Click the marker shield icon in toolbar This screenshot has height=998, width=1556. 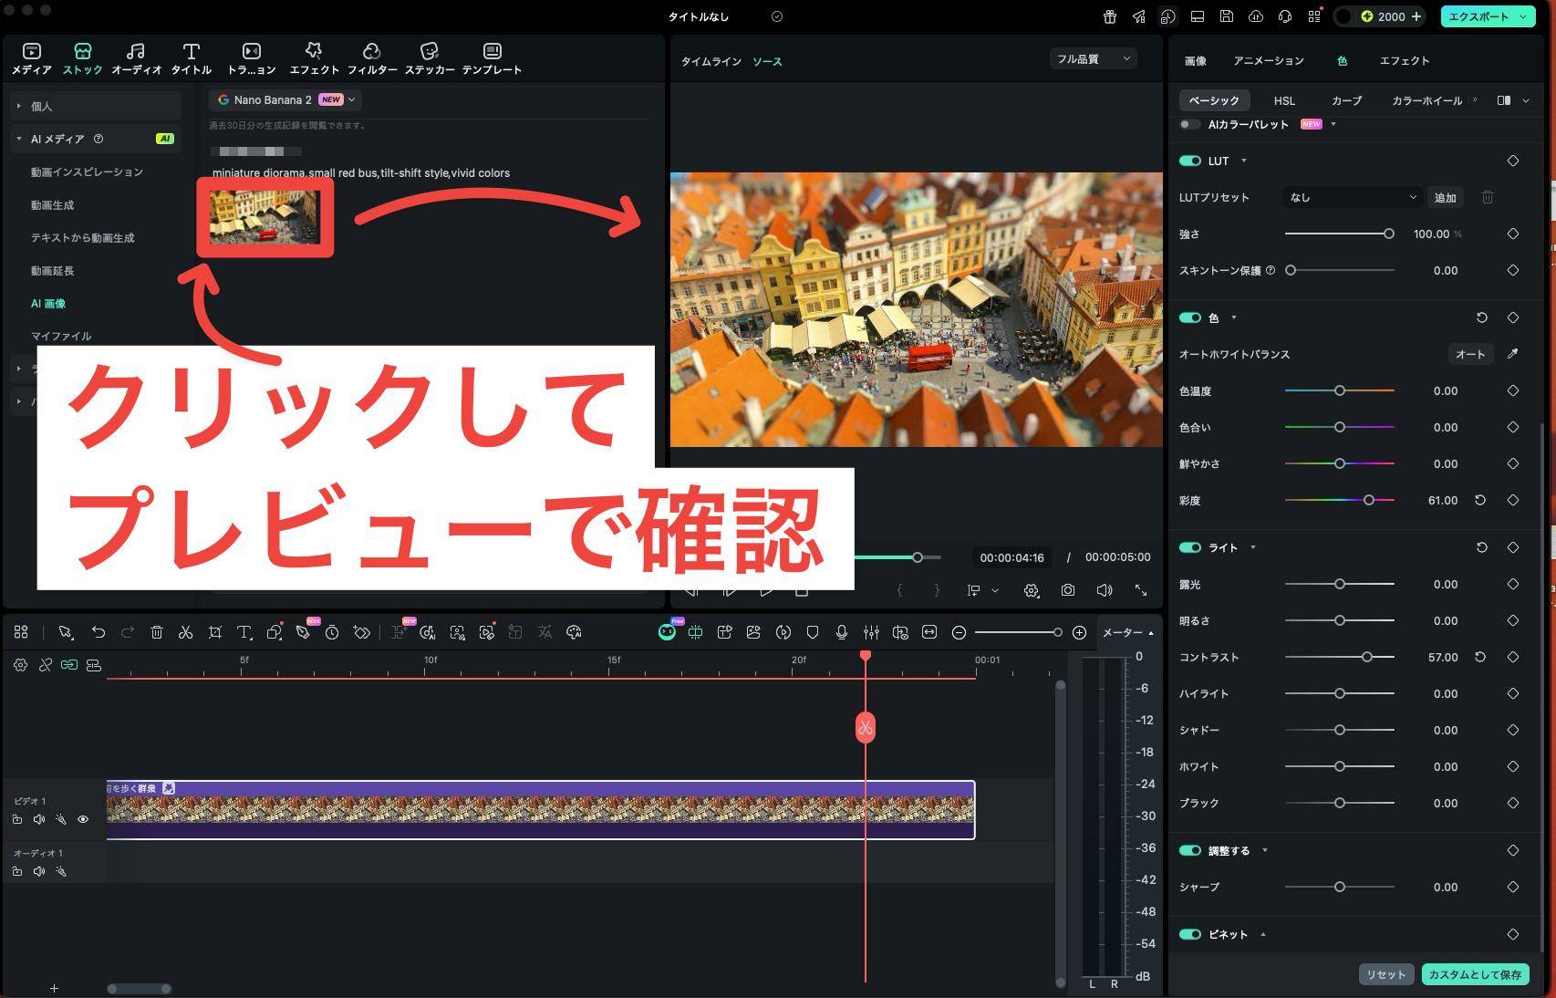(x=813, y=632)
